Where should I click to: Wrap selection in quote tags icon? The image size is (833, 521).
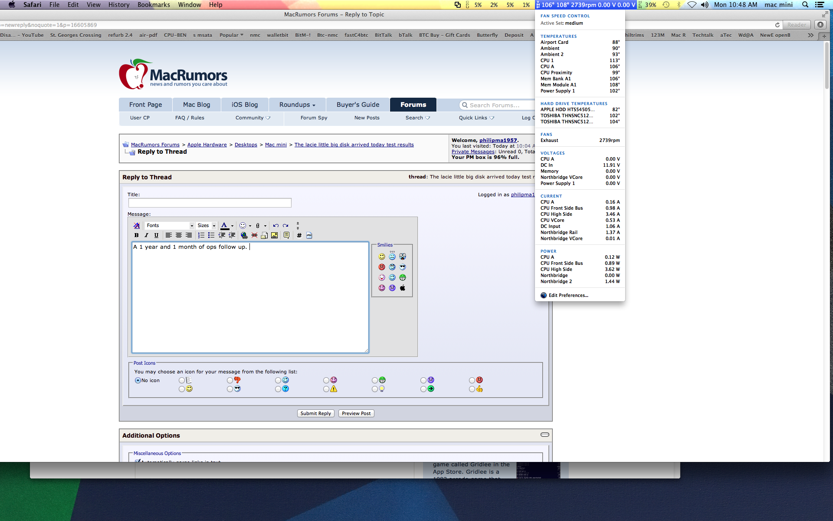[286, 235]
